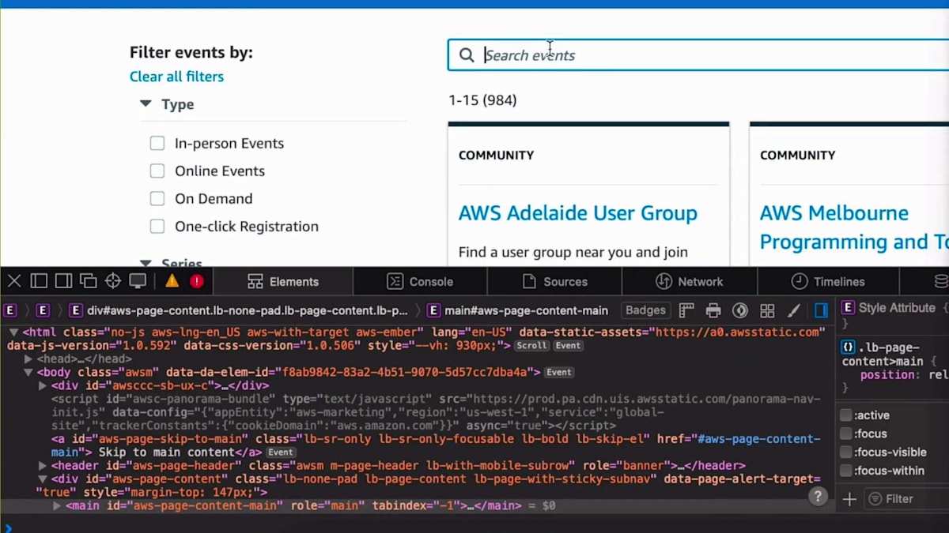Screen dimensions: 949x533
Task: Open device settings monitor icon
Action: (x=138, y=281)
